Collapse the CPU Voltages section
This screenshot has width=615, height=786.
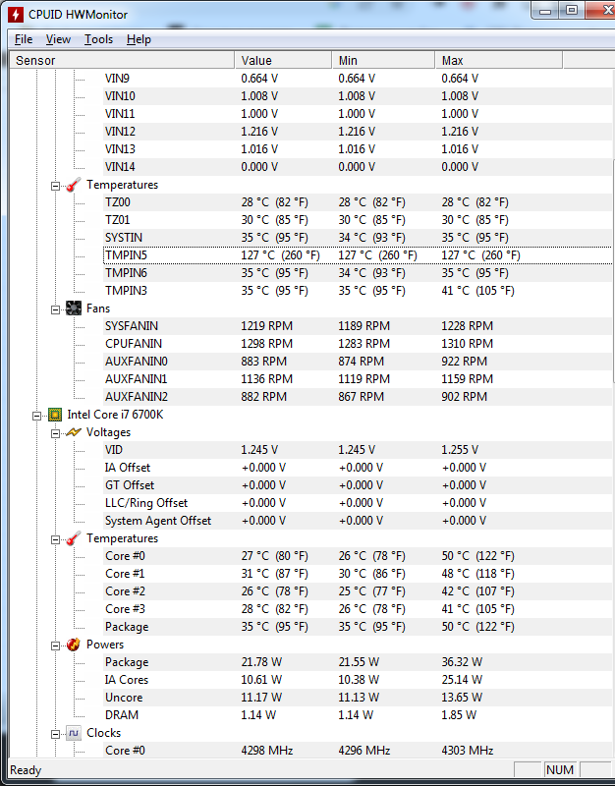click(55, 433)
